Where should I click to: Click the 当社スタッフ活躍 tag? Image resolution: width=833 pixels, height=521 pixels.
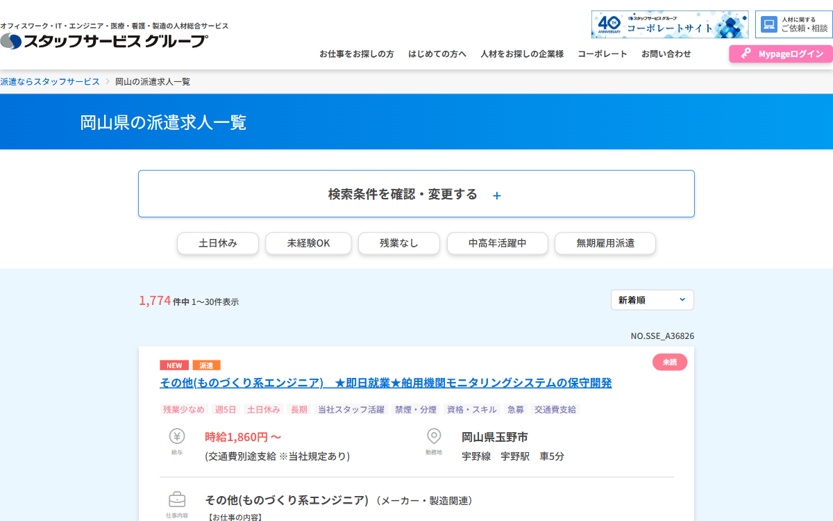point(351,410)
